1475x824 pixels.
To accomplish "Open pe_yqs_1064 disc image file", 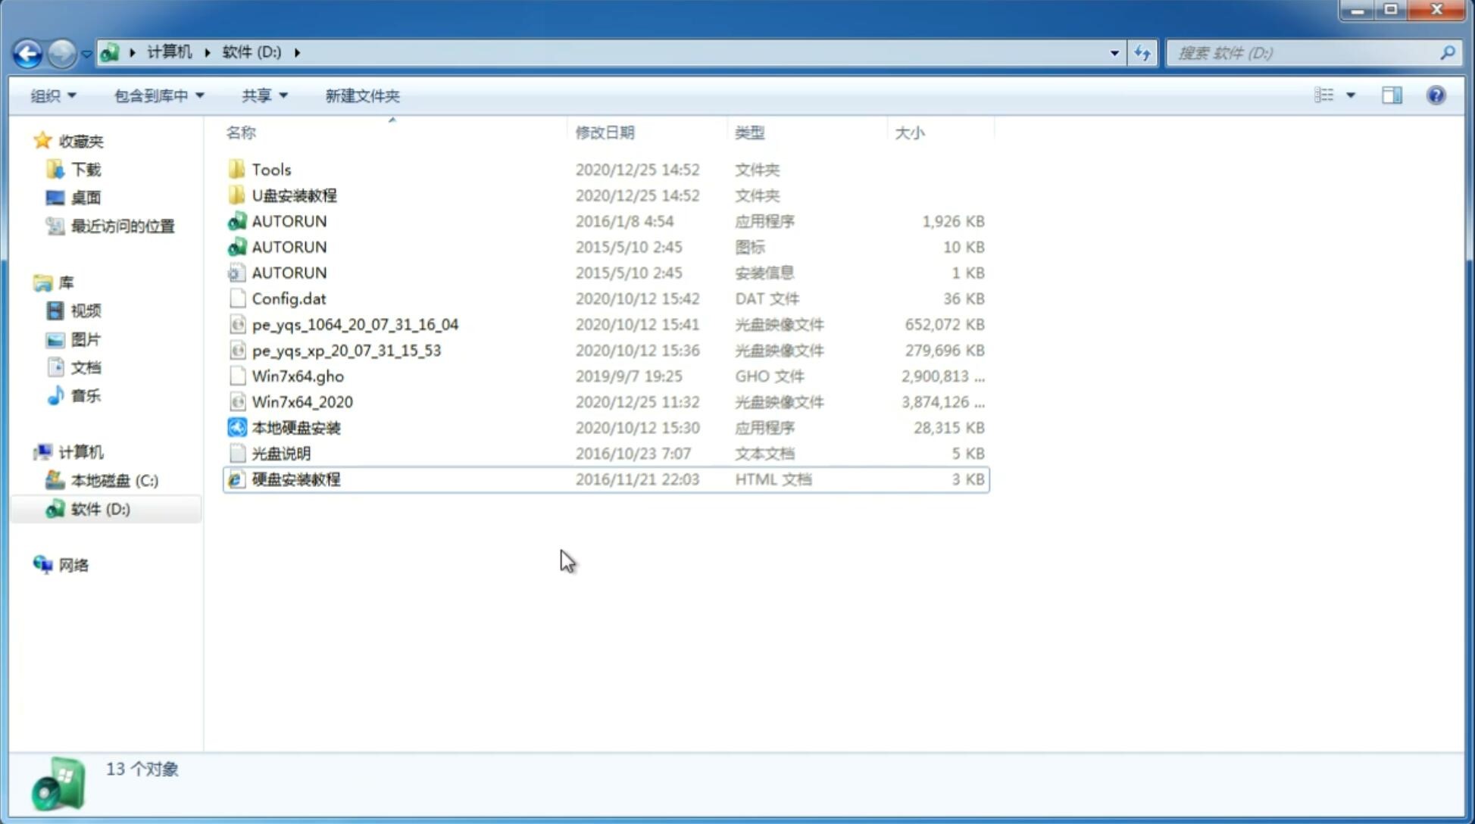I will [x=355, y=324].
